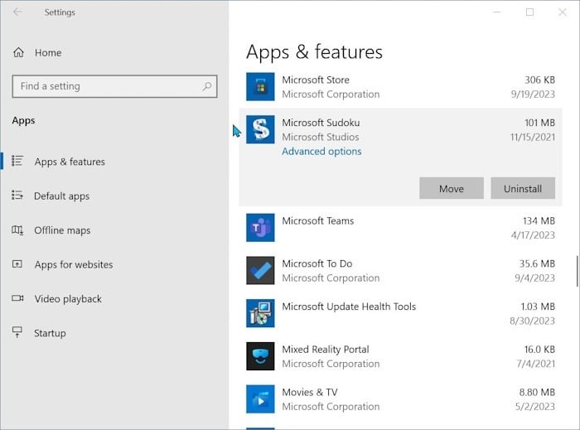Click the Microsoft Store app icon
This screenshot has width=580, height=430.
260,87
